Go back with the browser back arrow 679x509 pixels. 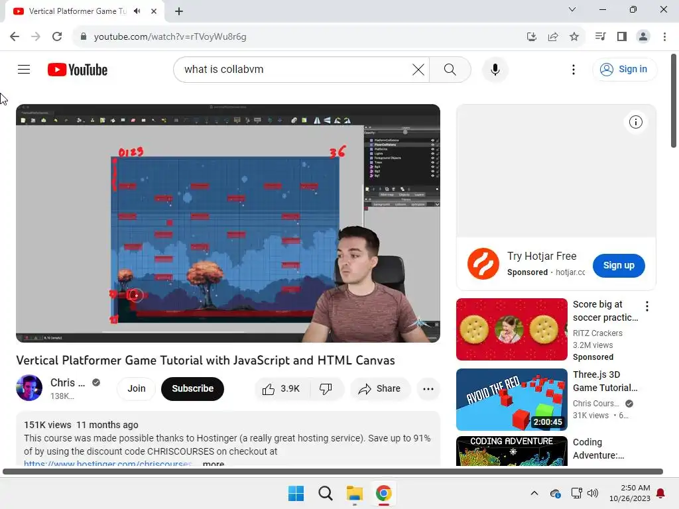coord(15,36)
